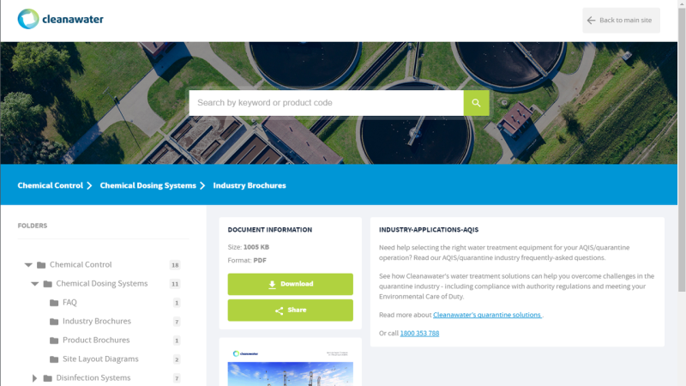This screenshot has height=386, width=686.
Task: Open Cleanawater's quarantine solutions link
Action: click(487, 315)
